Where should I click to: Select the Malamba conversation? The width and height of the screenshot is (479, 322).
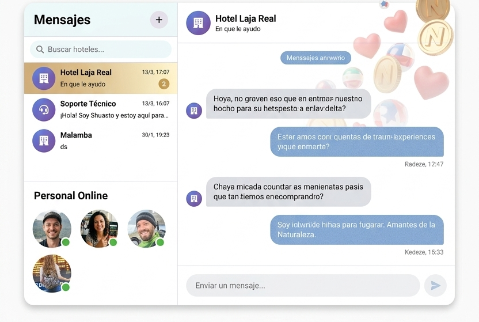(101, 141)
